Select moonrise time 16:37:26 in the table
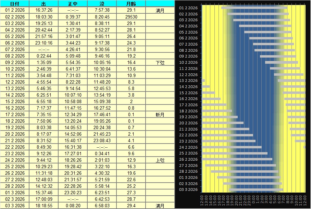Screen dimensions: 311x209 pos(43,10)
